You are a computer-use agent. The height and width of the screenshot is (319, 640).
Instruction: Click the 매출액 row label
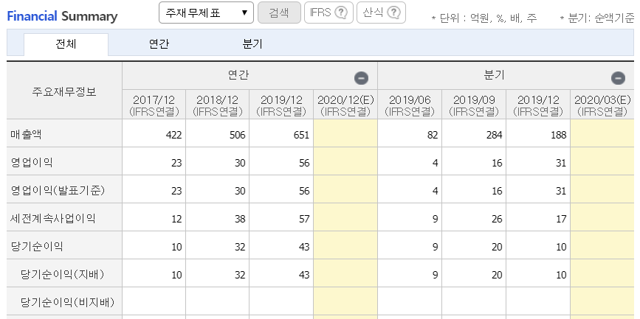point(26,135)
